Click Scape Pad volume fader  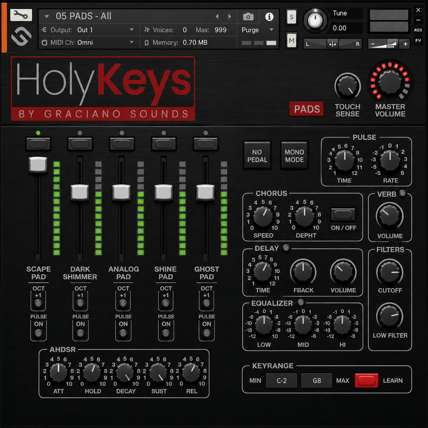pyautogui.click(x=38, y=165)
